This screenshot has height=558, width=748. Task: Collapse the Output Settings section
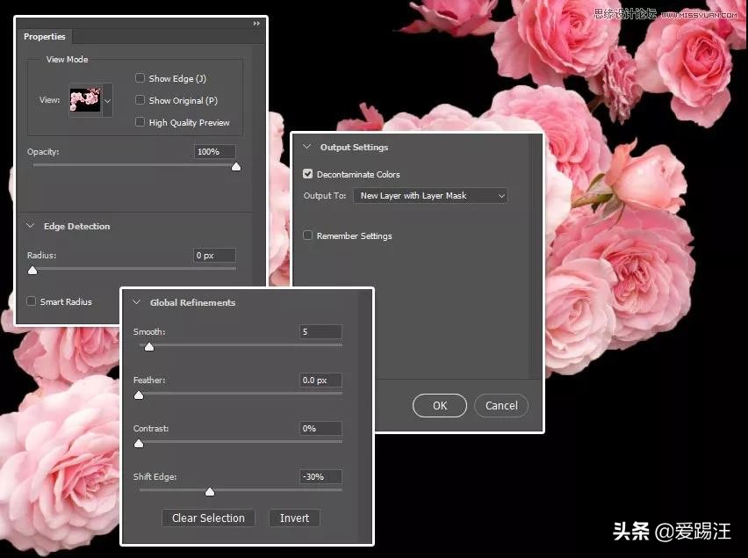306,147
